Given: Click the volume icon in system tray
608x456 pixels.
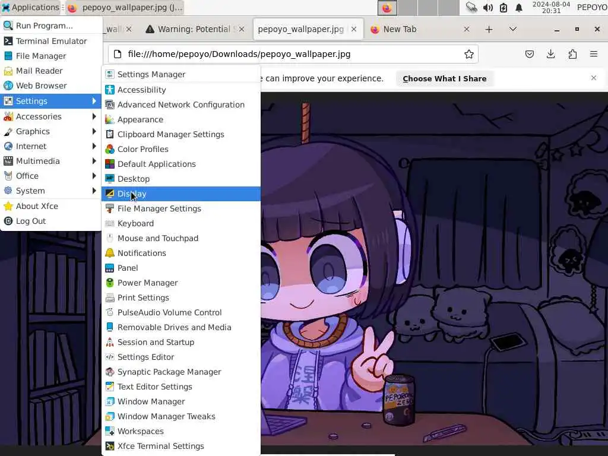Looking at the screenshot, I should click(x=488, y=8).
